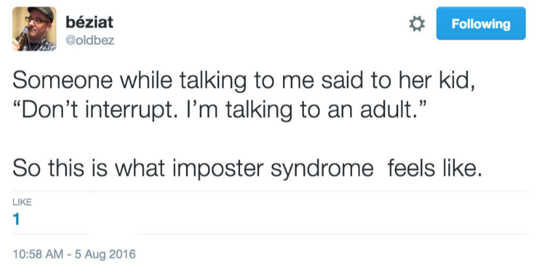Expand the tweet options via the gear dropdown

point(416,24)
